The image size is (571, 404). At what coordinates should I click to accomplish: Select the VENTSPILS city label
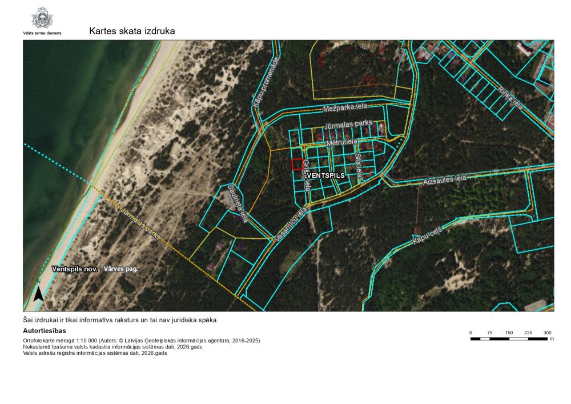tap(325, 176)
